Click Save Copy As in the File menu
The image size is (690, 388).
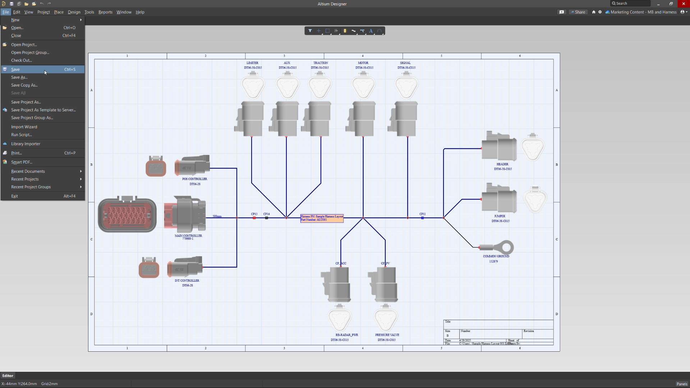point(24,85)
